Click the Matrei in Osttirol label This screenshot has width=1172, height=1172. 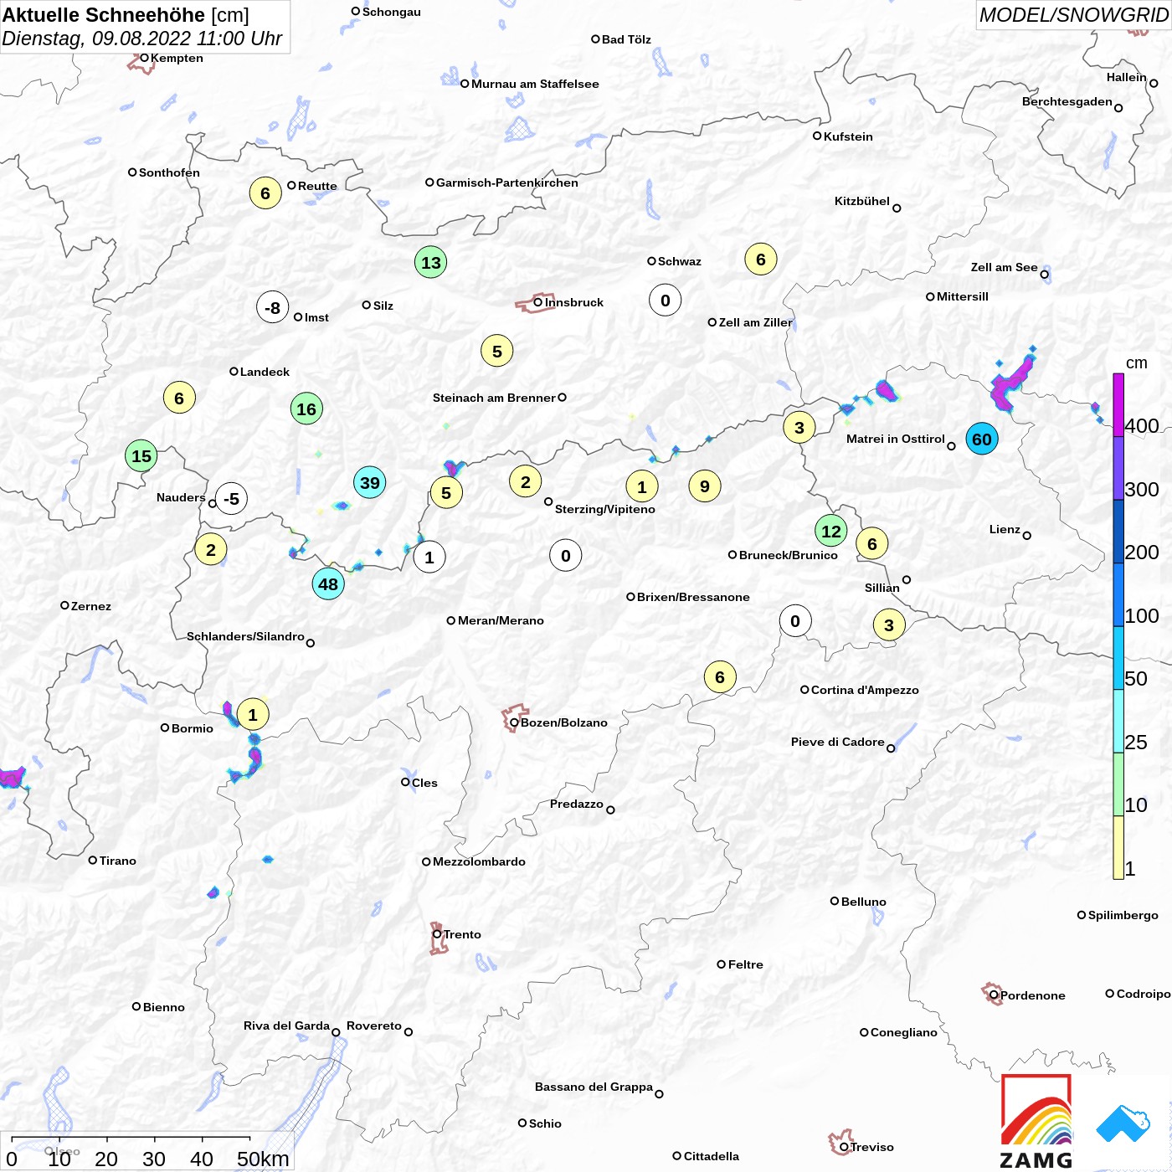pos(896,439)
